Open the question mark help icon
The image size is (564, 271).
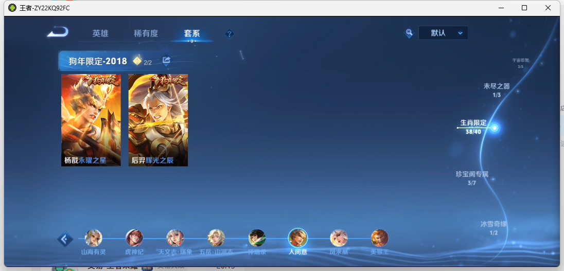coord(230,33)
